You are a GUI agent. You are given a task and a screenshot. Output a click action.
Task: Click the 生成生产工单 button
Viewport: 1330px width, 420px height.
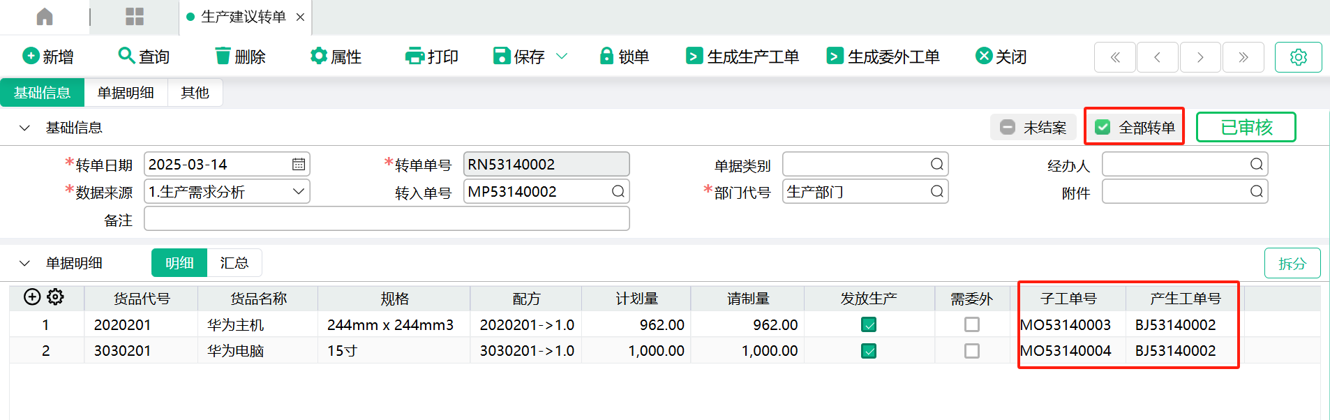[742, 57]
